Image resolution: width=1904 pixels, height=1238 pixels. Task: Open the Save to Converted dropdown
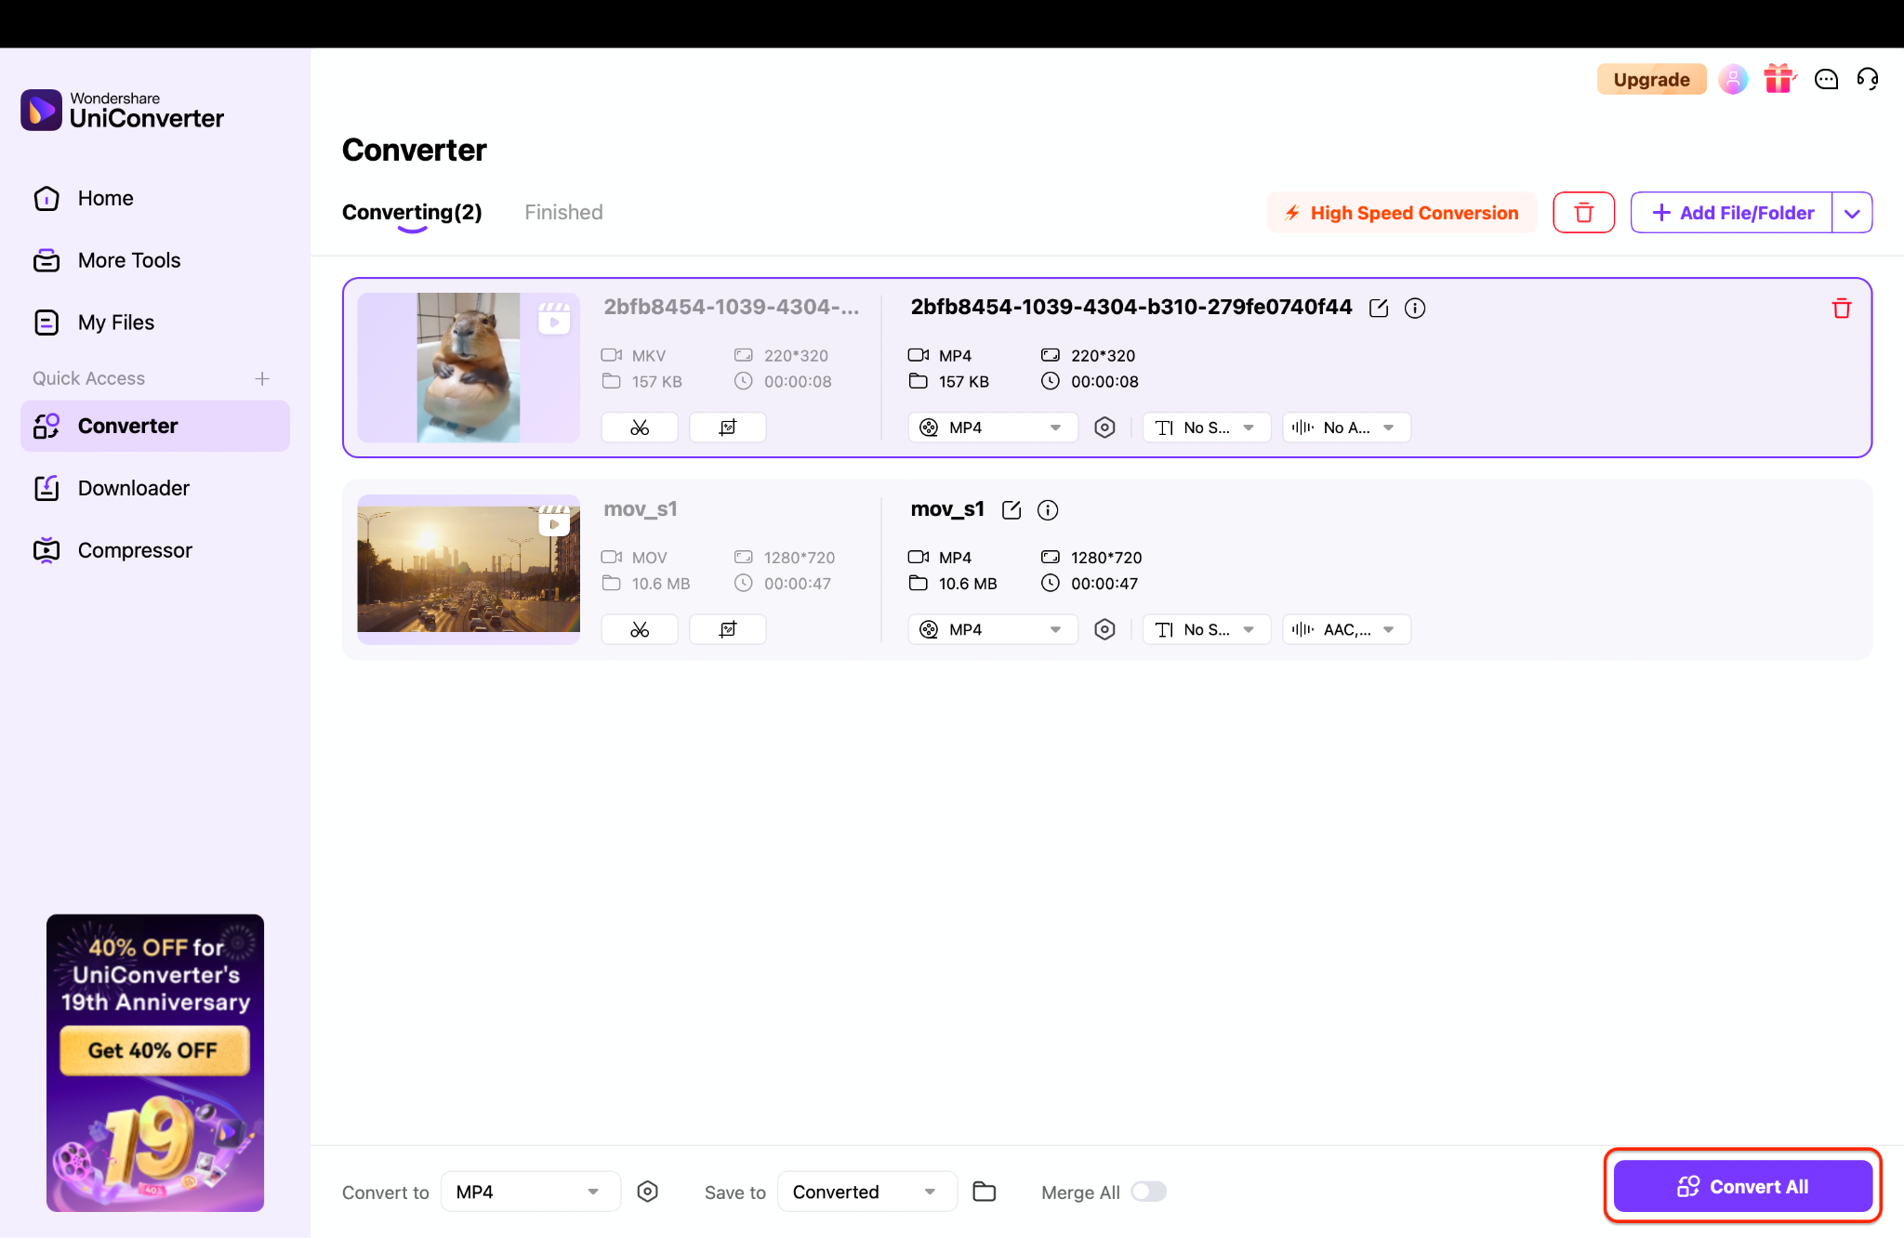click(867, 1192)
